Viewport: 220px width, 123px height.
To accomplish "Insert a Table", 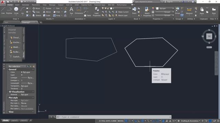I will pyautogui.click(x=87, y=15).
